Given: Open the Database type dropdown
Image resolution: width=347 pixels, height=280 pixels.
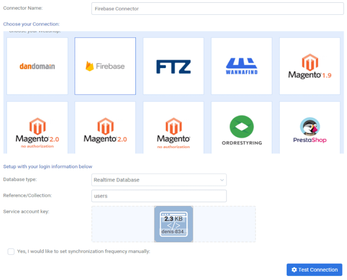Looking at the screenshot, I should (159, 180).
